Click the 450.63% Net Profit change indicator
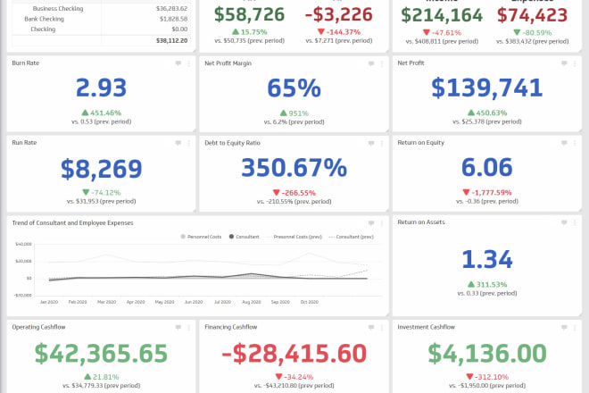Viewport: 589px width, 393px height. click(487, 113)
